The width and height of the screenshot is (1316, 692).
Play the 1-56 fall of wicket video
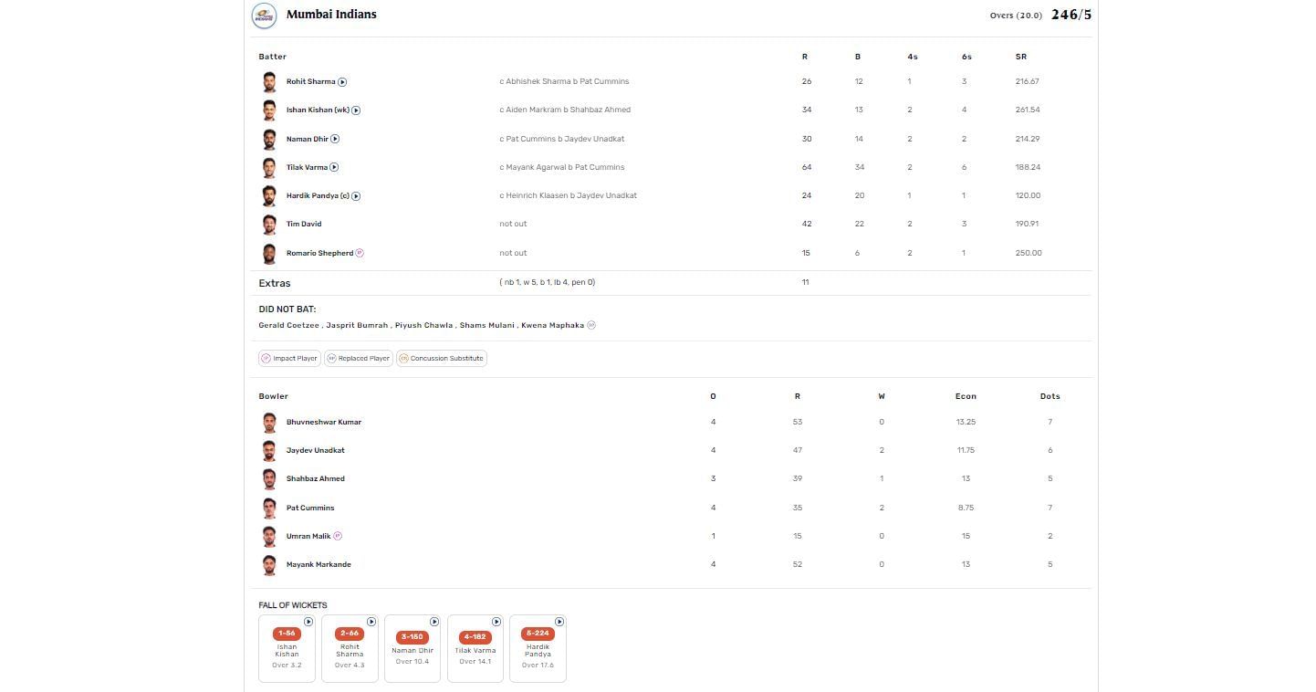point(308,622)
